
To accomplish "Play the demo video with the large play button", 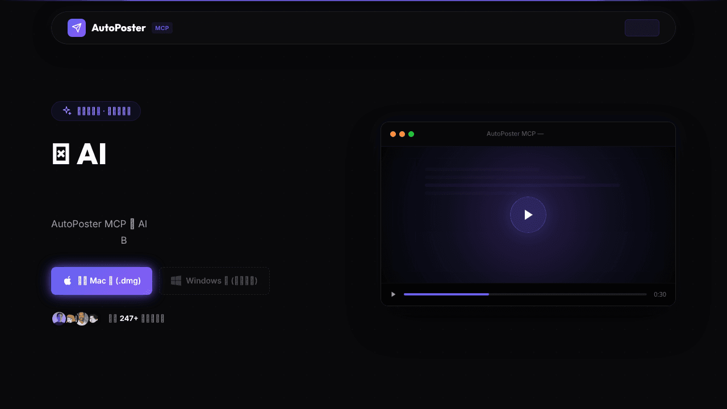I will pos(528,215).
